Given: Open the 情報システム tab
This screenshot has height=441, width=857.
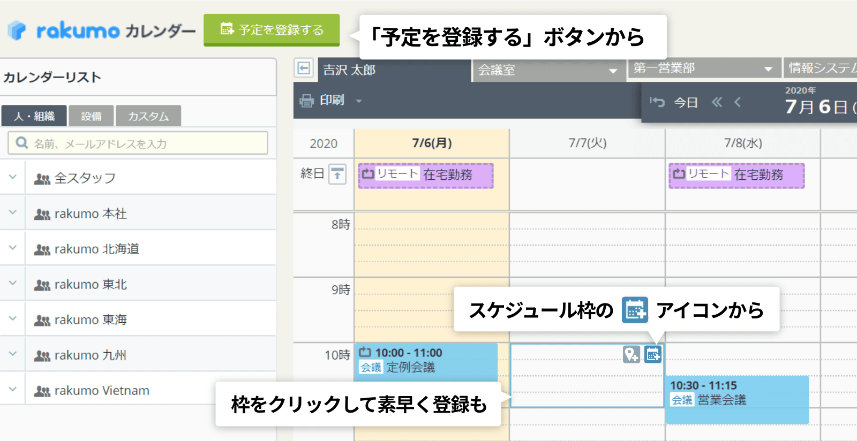Looking at the screenshot, I should pyautogui.click(x=821, y=69).
